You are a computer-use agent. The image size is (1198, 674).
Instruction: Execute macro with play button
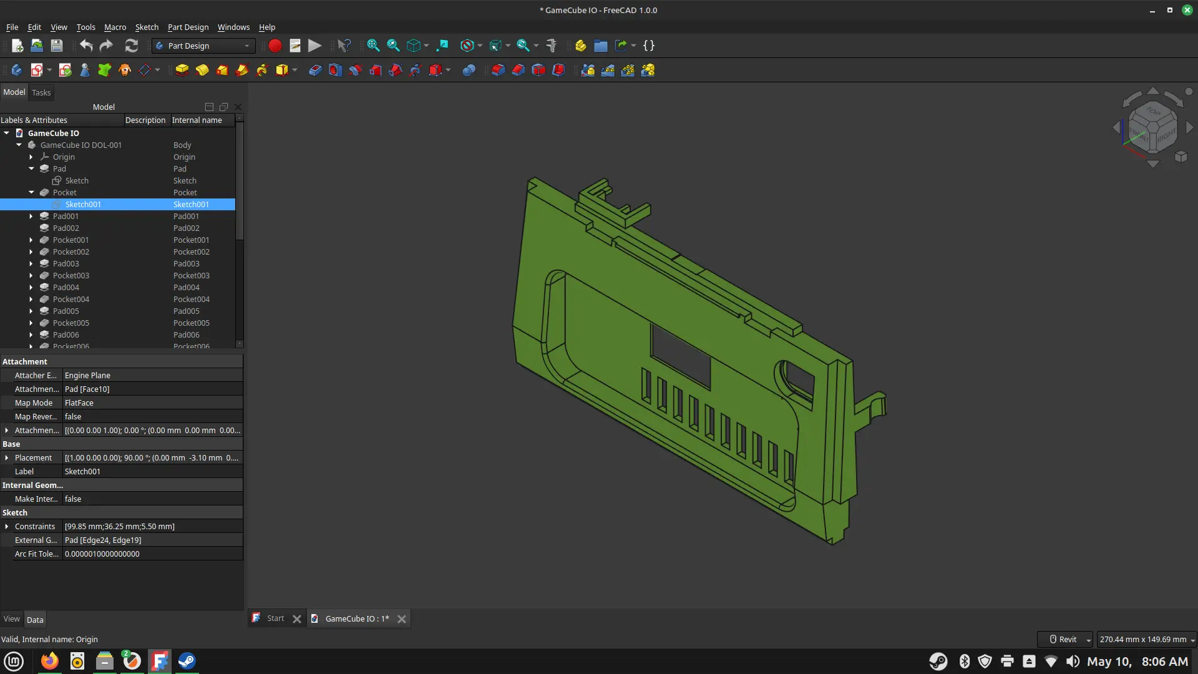pos(314,46)
